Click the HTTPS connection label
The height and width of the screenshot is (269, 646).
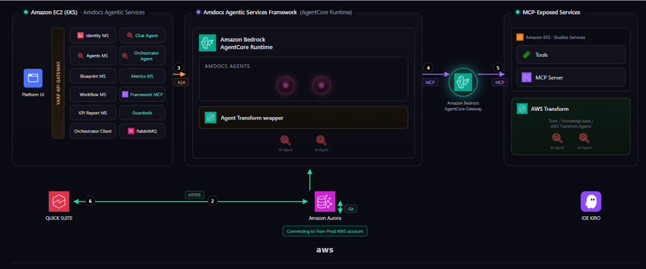tap(195, 195)
